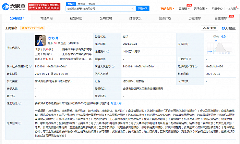Switch to the 自主信息 tab
Screen dimensions: 240x144
click(x=221, y=18)
